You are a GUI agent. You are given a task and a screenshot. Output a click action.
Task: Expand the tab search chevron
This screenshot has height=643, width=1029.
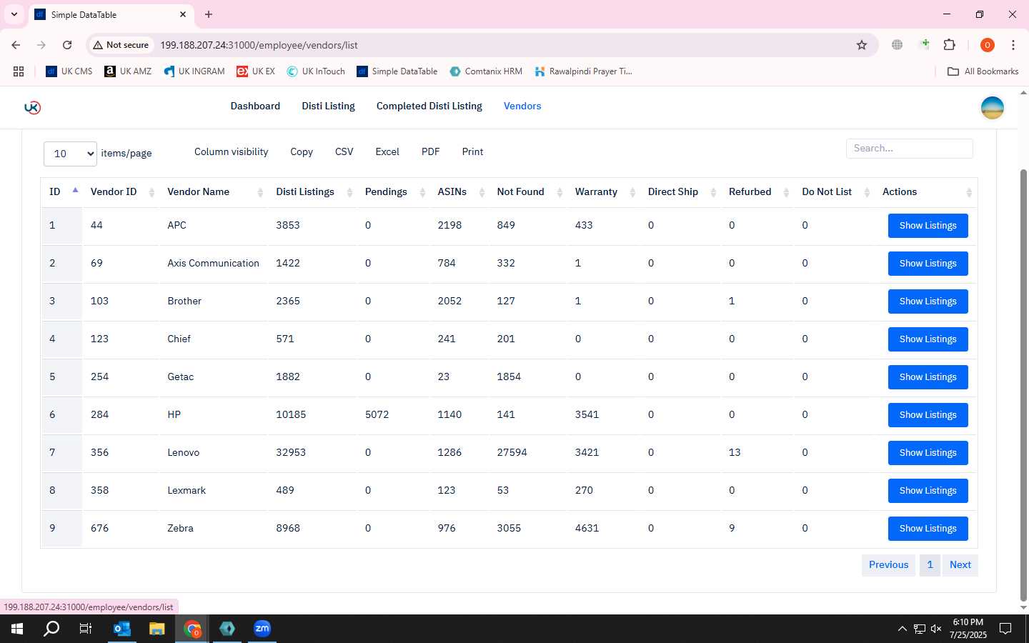pos(14,14)
